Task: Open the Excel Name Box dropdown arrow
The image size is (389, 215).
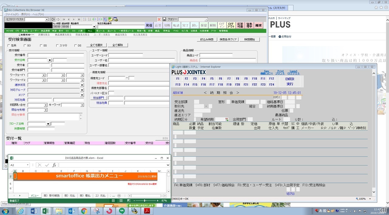Action: coord(28,165)
